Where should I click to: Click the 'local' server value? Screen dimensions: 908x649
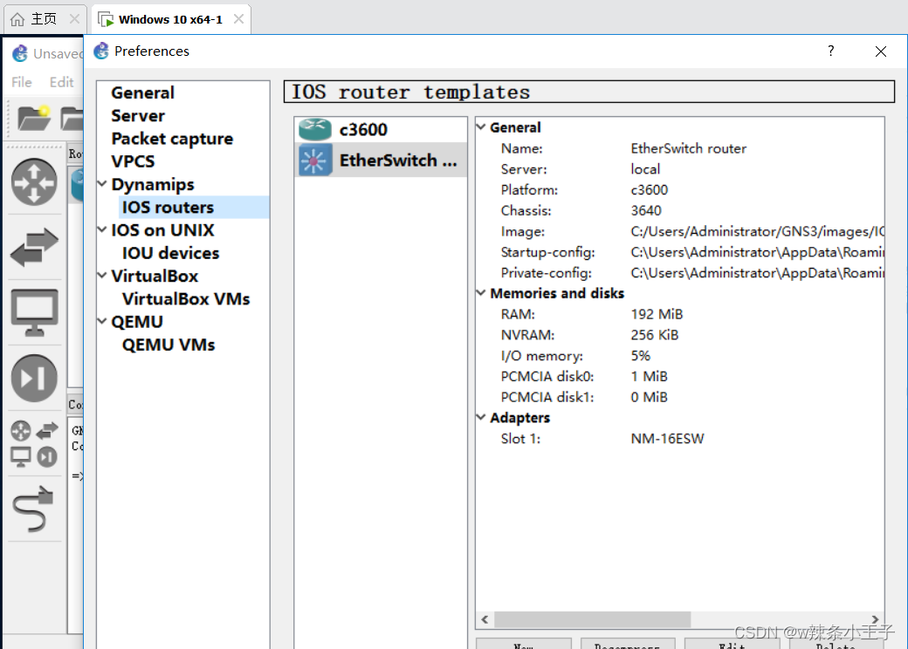click(x=645, y=169)
